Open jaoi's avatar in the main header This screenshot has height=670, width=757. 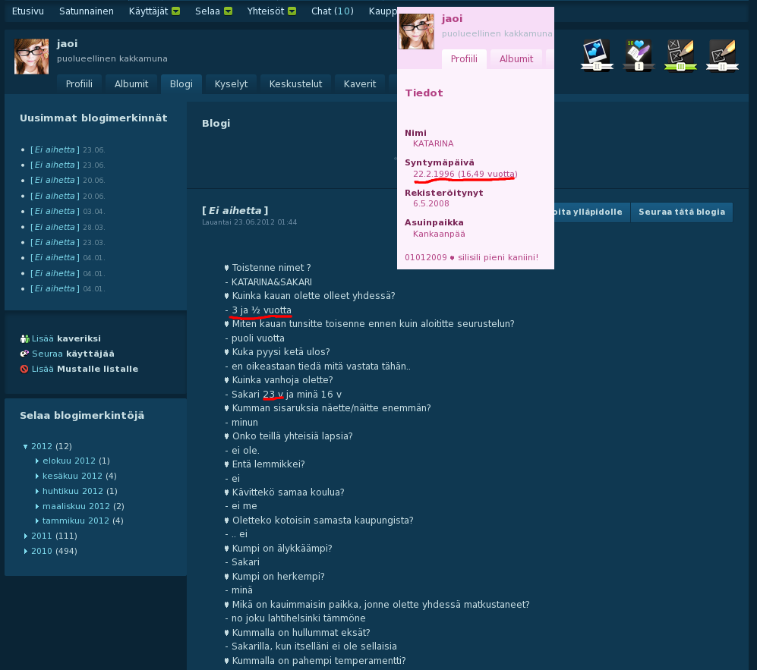tap(31, 56)
